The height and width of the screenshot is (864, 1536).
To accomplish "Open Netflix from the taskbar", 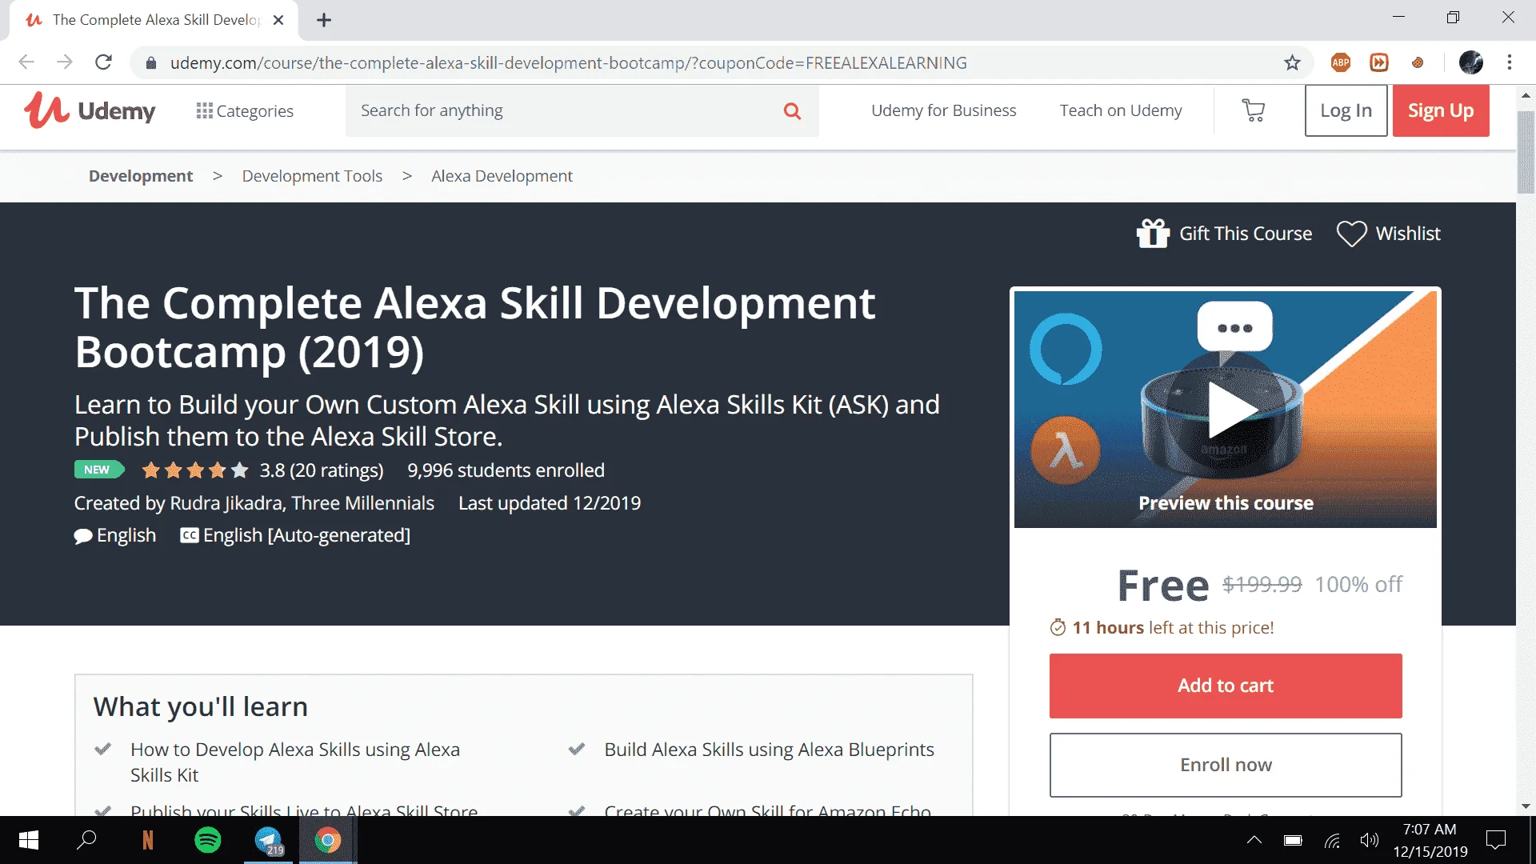I will (148, 840).
